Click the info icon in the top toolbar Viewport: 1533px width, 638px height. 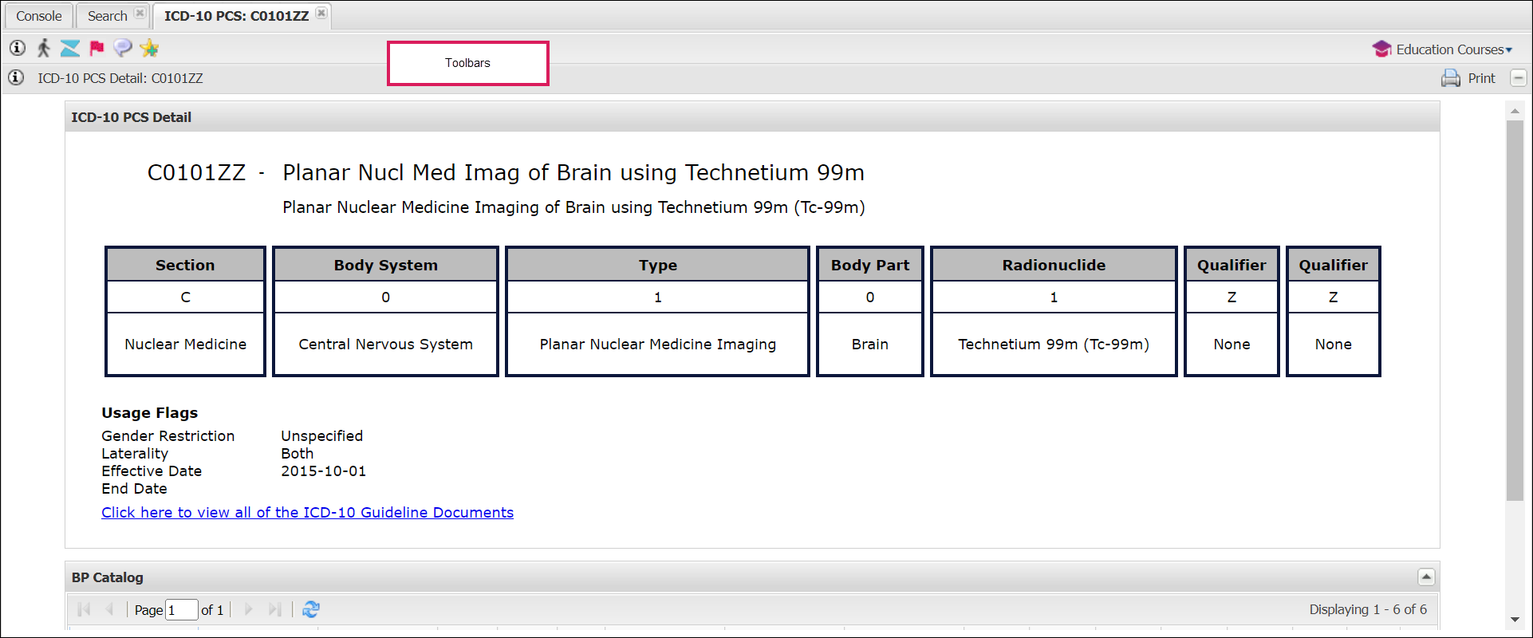pos(18,49)
